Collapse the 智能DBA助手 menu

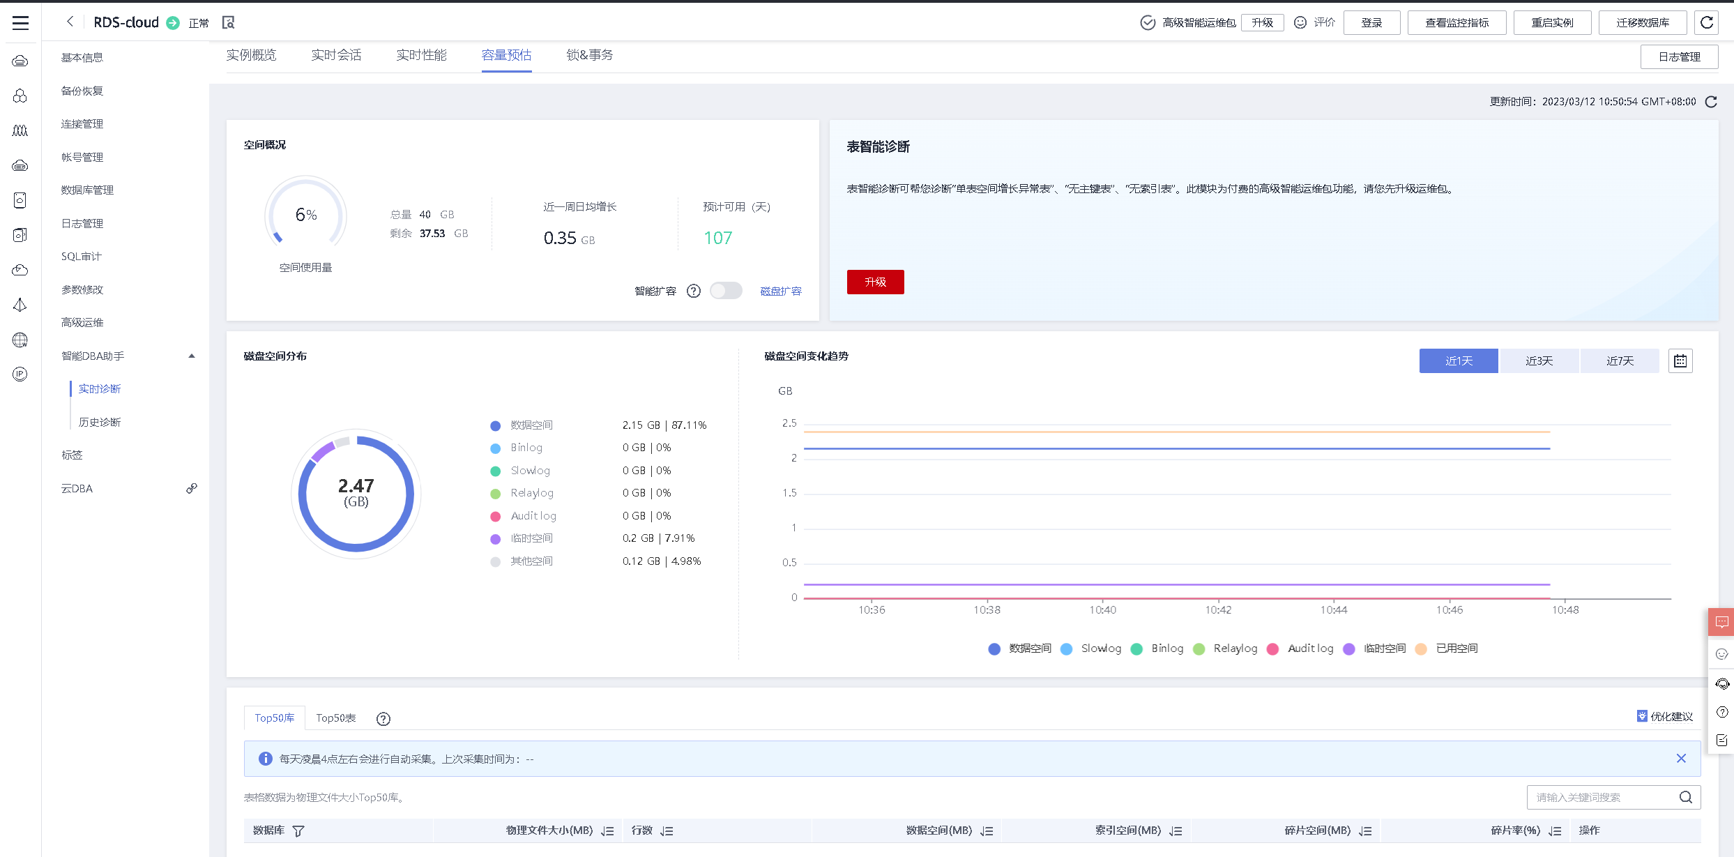(x=191, y=356)
